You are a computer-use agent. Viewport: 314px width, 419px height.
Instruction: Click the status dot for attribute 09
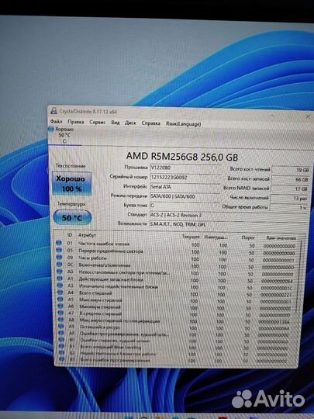pyautogui.click(x=59, y=258)
